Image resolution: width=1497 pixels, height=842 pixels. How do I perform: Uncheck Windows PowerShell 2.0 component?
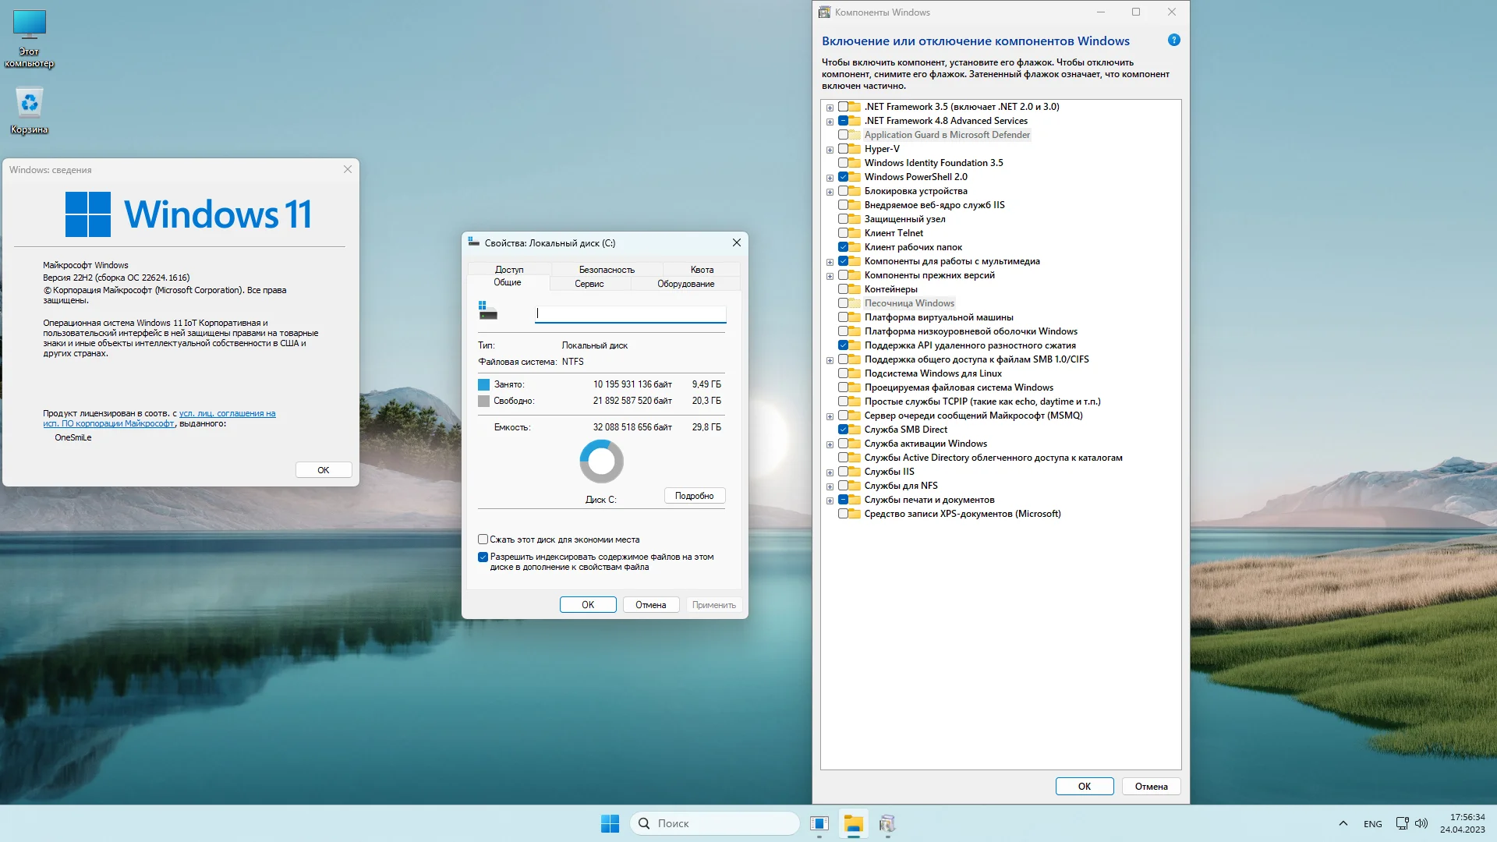coord(843,177)
